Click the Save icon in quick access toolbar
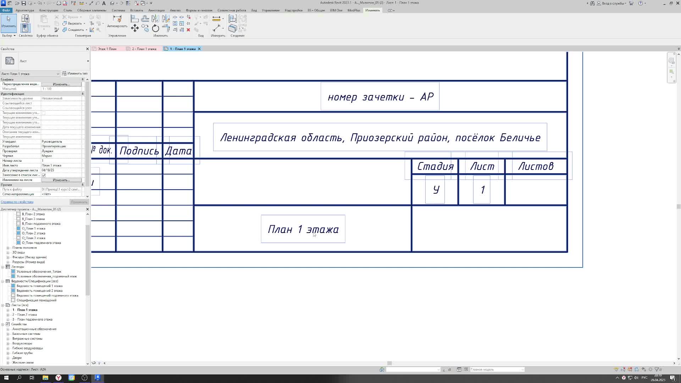The width and height of the screenshot is (681, 383). tap(23, 3)
